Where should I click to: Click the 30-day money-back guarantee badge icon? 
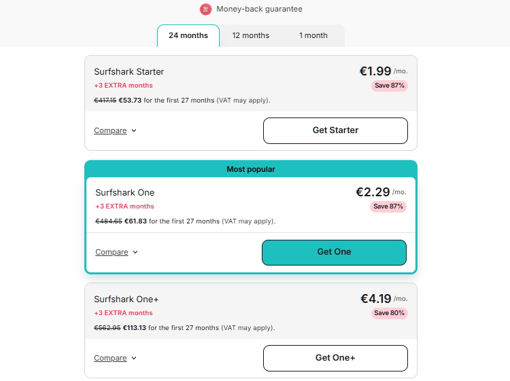[205, 10]
